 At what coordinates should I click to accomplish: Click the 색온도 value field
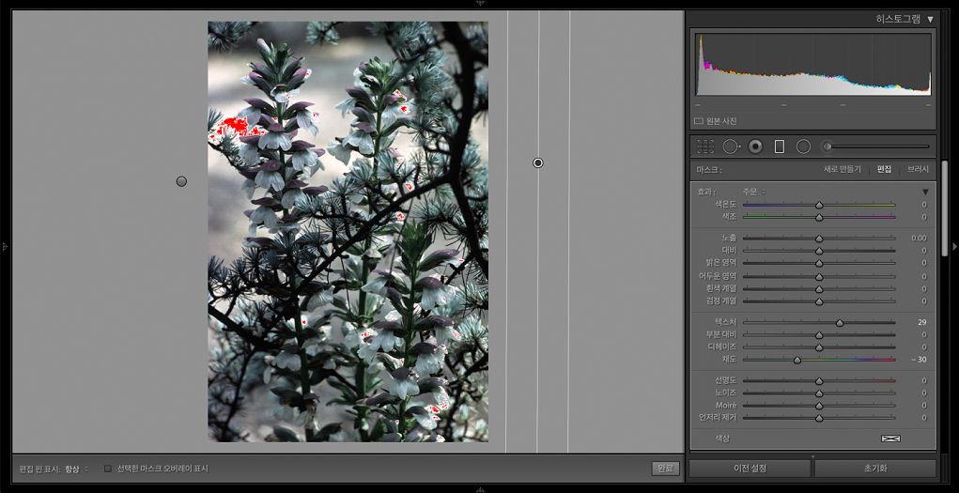[923, 205]
